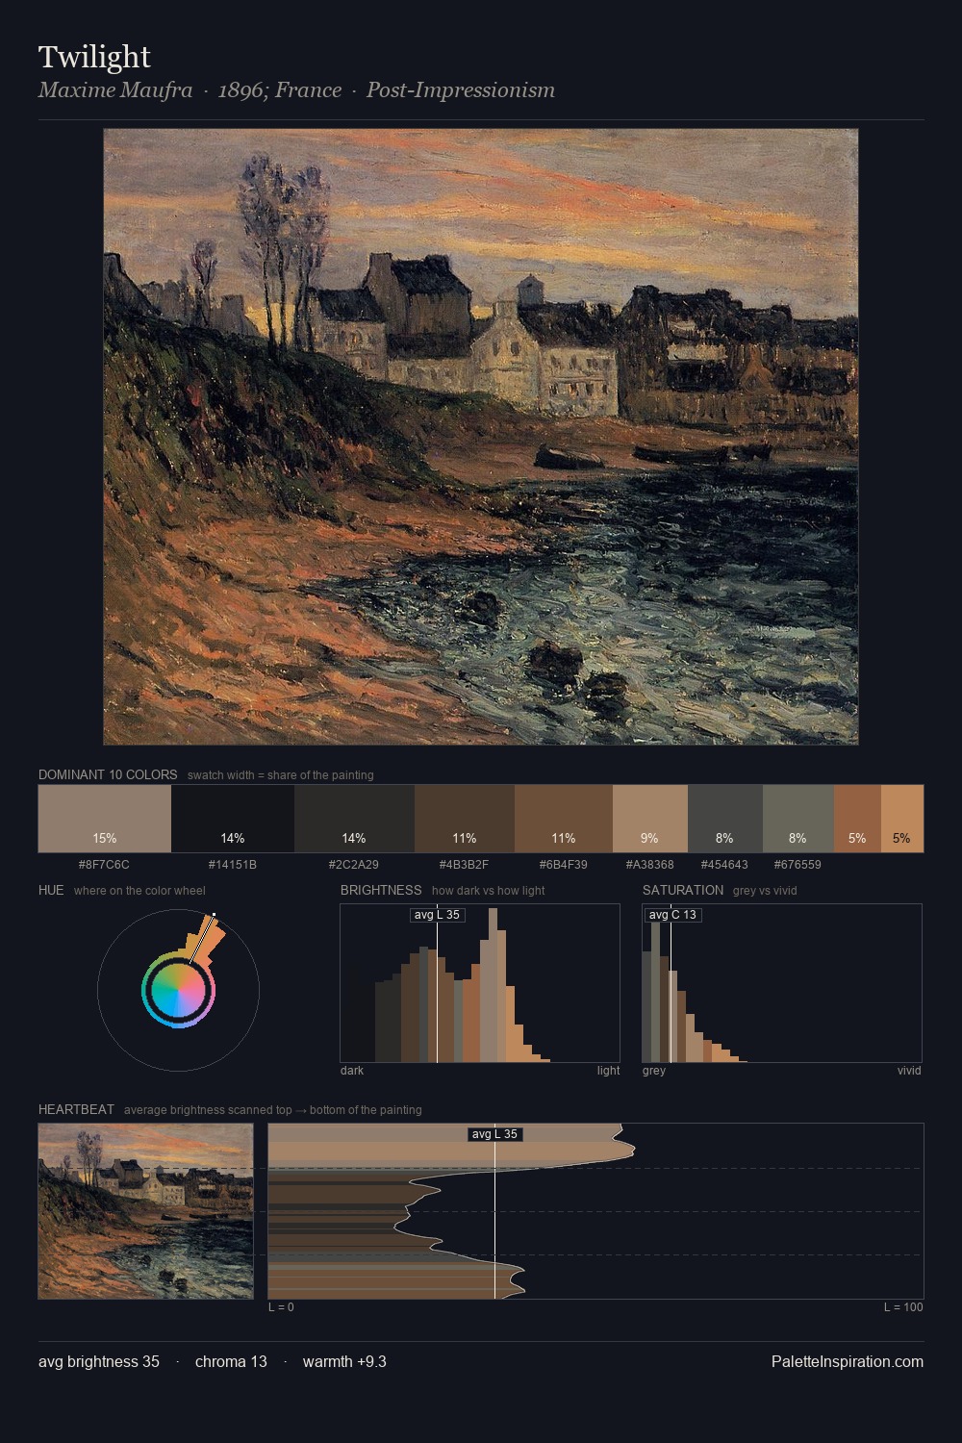
Task: Click the heartbeat brightness scan chart
Action: click(x=596, y=1211)
